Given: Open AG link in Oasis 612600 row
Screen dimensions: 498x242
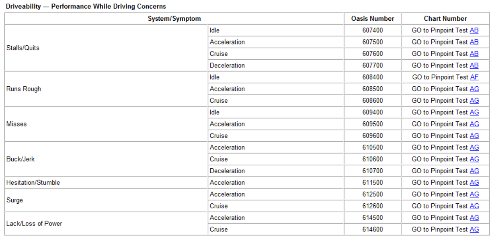Looking at the screenshot, I should [474, 206].
